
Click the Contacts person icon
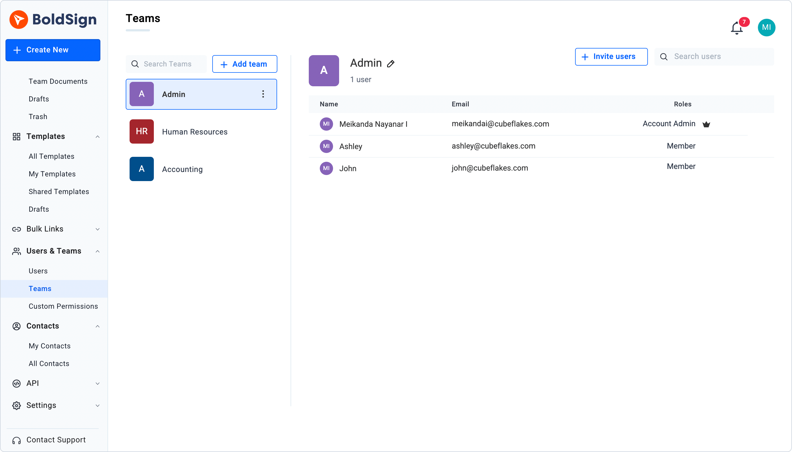(x=17, y=327)
